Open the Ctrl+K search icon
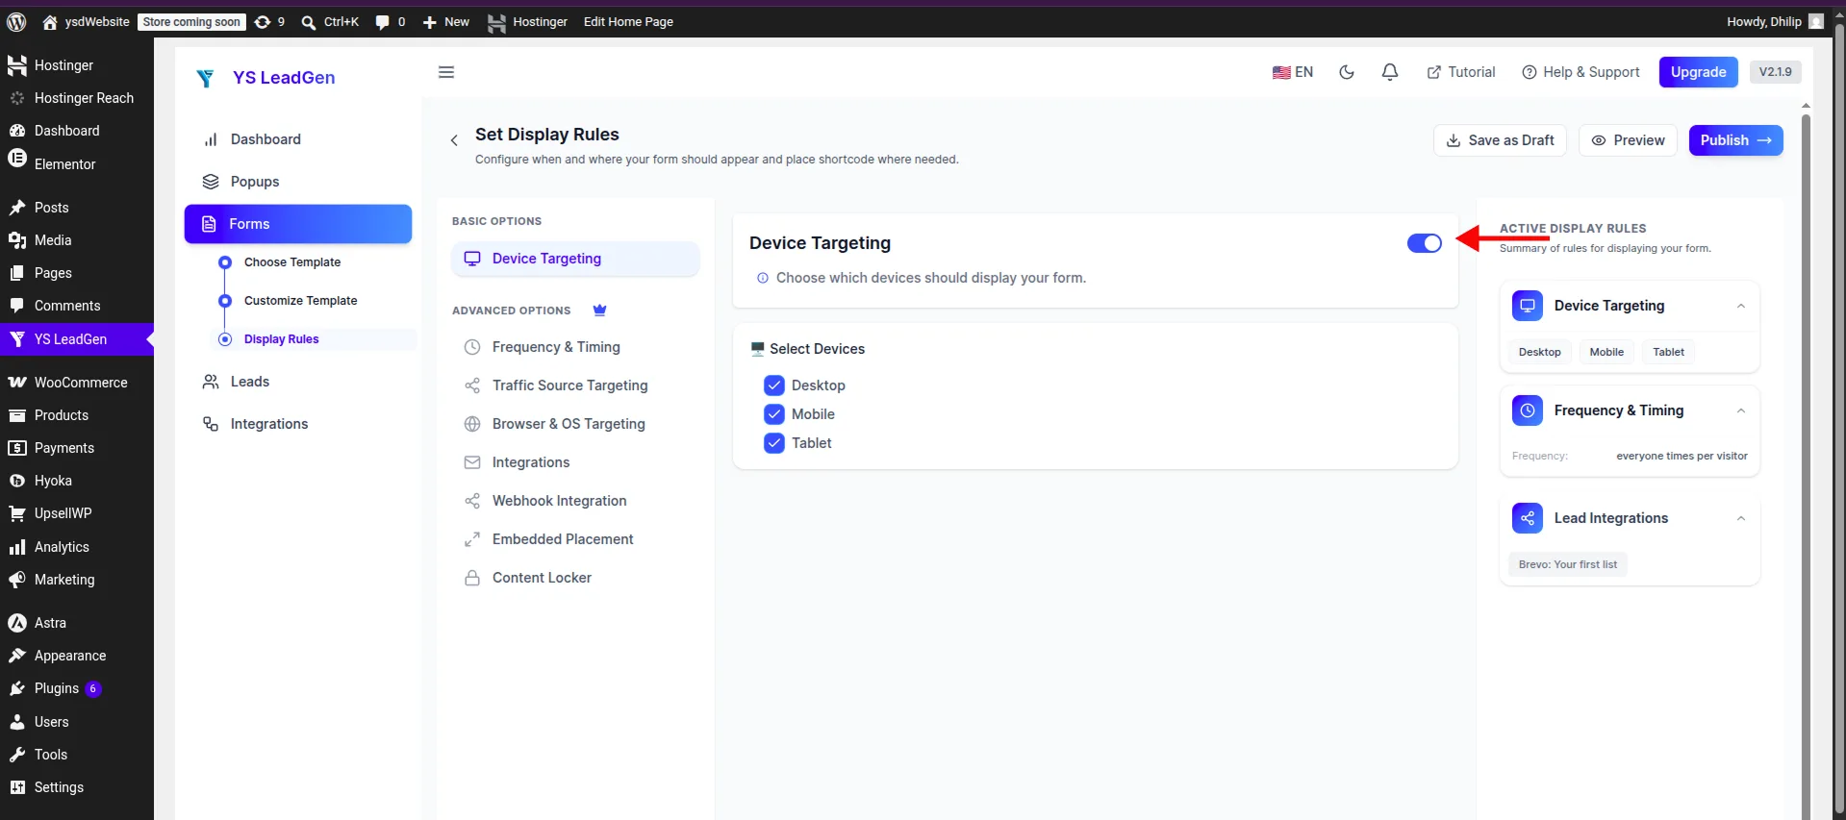This screenshot has width=1846, height=820. point(309,22)
